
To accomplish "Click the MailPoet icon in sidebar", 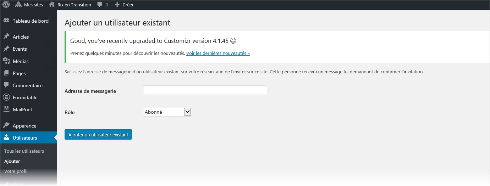I will 6,109.
